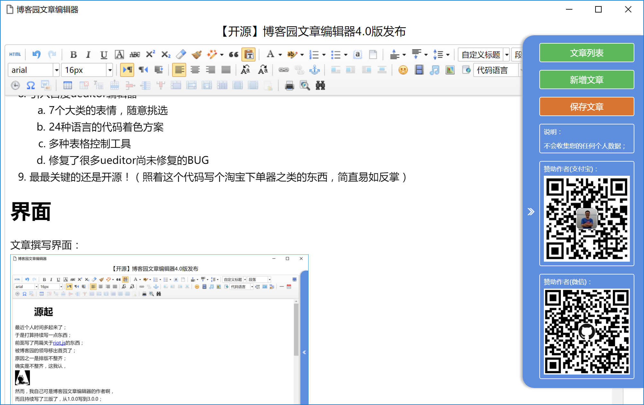Screen dimensions: 644x405
Task: Click text '多种表格控制工具'
Action: coord(90,144)
